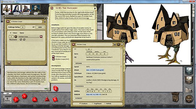Open the Notes sidebar button
196x109 pixels.
pyautogui.click(x=189, y=71)
